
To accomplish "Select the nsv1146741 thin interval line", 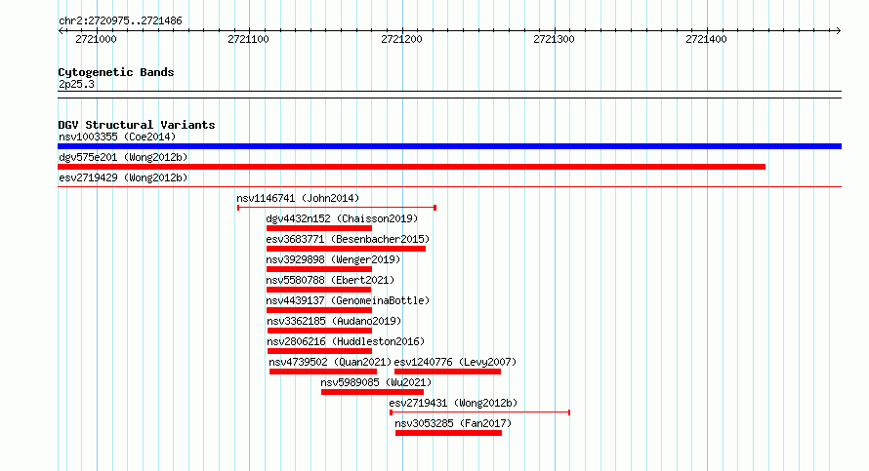I will point(337,208).
